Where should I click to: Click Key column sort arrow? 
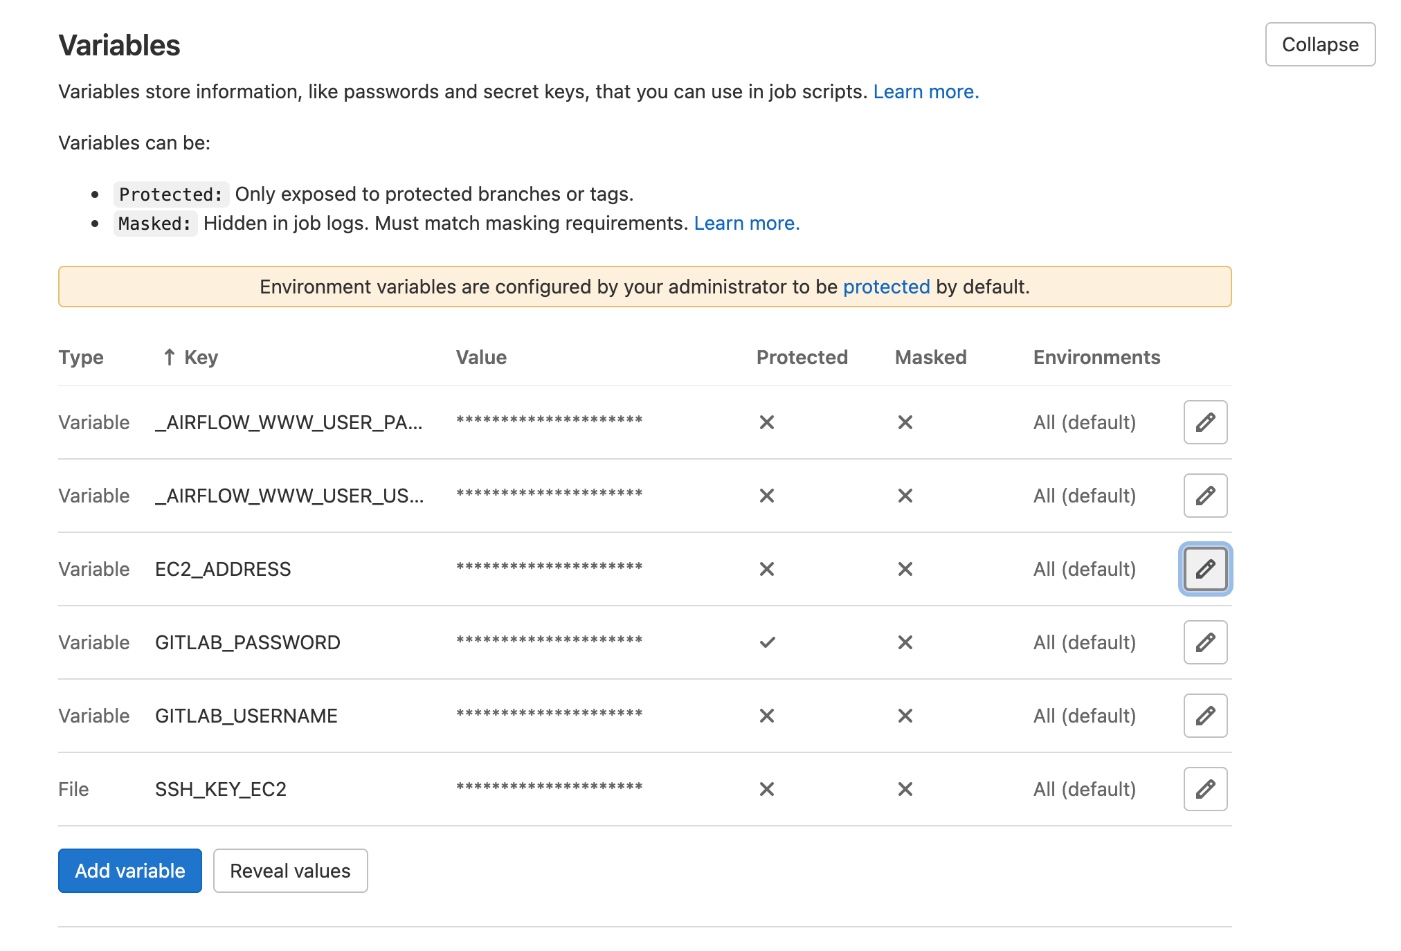(x=170, y=357)
